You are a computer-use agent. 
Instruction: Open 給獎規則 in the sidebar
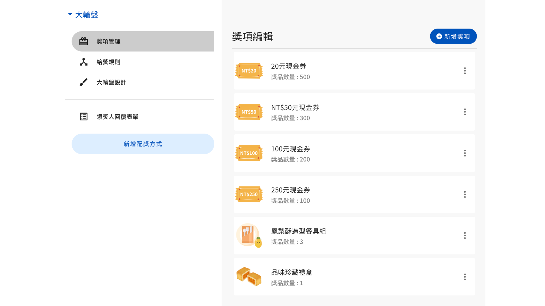[x=108, y=62]
